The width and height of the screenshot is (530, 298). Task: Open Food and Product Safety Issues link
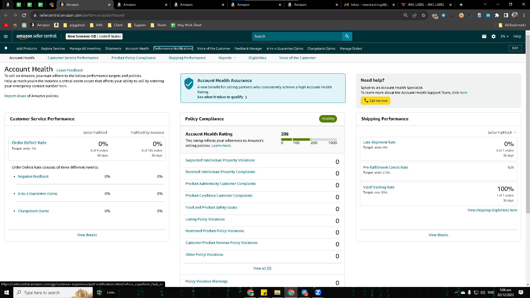point(211,207)
